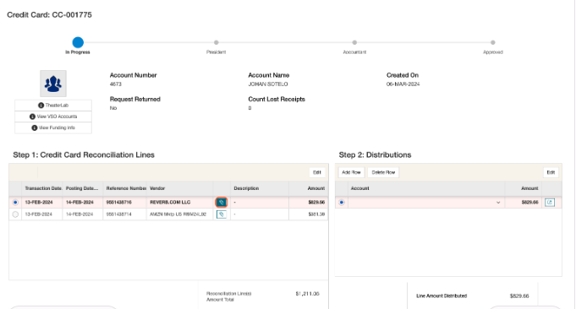Click Add Row in Distributions
576x309 pixels.
(351, 172)
